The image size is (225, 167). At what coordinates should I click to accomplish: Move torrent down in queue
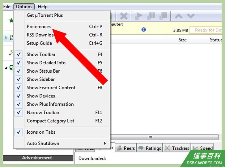[191, 16]
